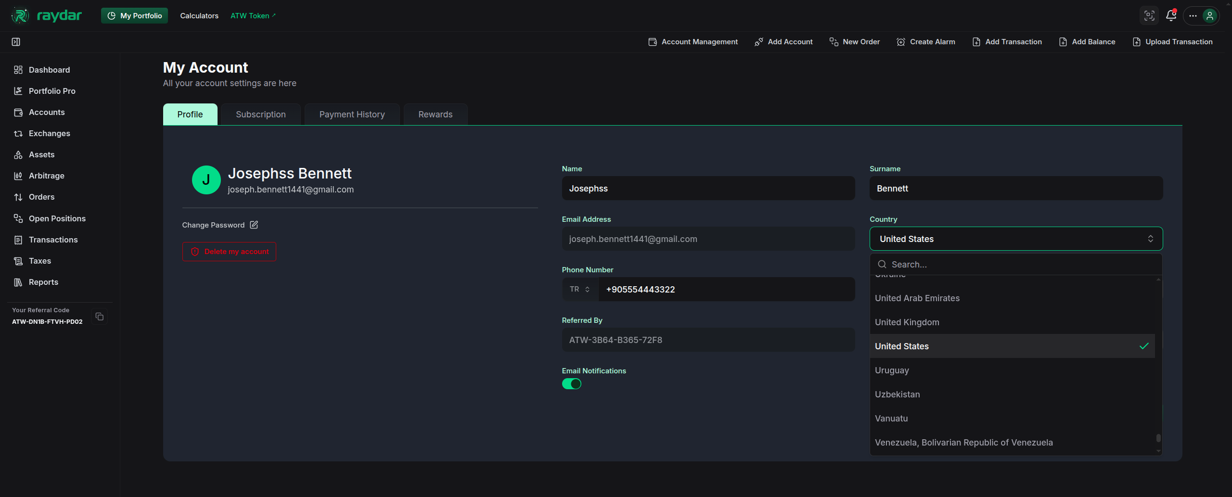Click Account Management label

coord(699,42)
